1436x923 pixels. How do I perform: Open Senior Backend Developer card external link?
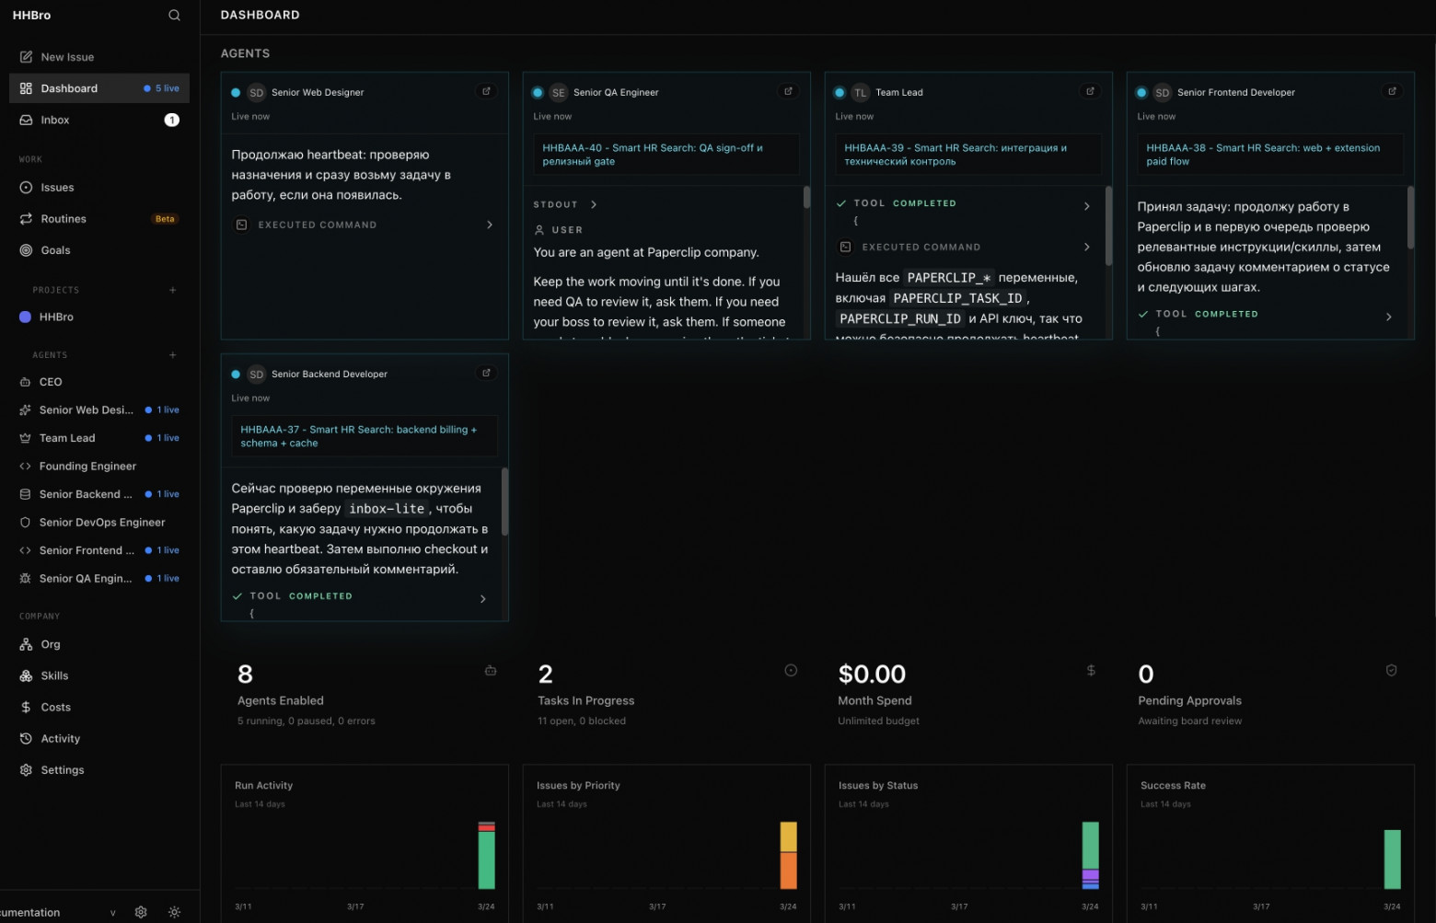tap(486, 373)
